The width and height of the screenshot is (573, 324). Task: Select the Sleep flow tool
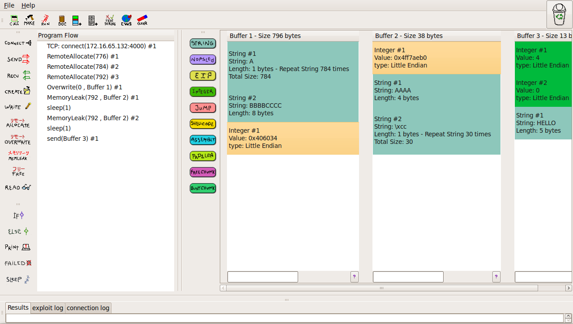click(18, 279)
